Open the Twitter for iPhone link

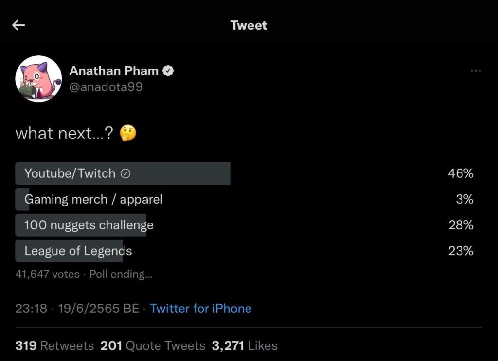(200, 309)
